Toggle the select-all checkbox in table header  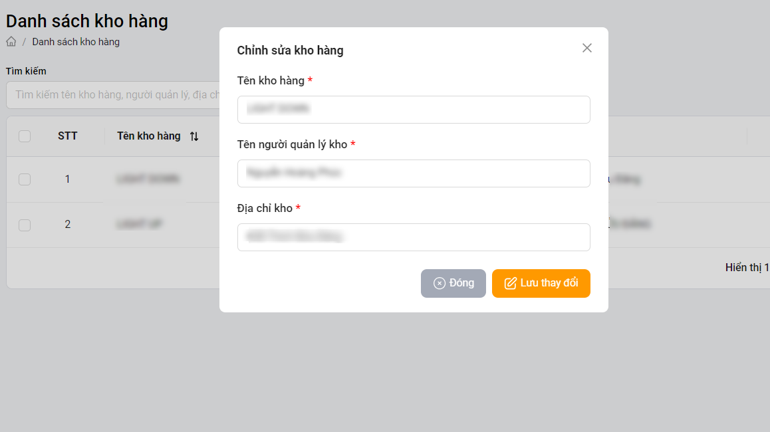click(25, 136)
